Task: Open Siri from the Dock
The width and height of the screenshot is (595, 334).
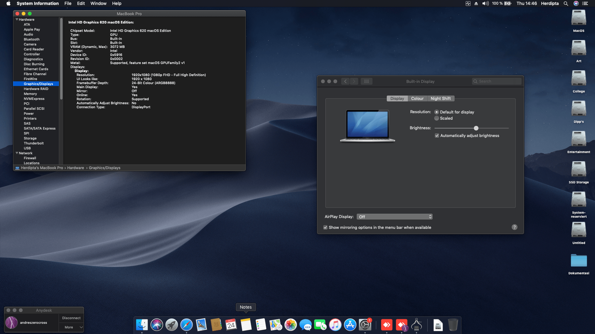Action: coord(157,325)
